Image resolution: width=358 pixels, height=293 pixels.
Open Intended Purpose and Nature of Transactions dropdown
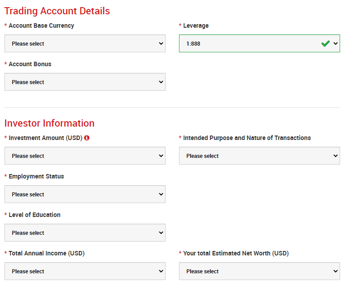point(260,156)
